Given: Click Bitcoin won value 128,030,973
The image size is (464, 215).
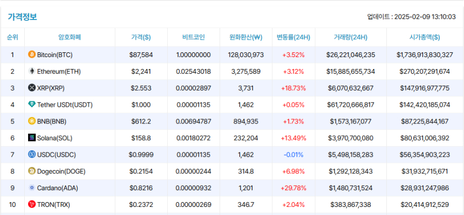Looking at the screenshot, I should [246, 55].
